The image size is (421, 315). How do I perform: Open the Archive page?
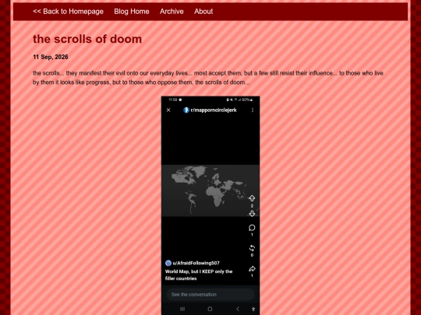pyautogui.click(x=172, y=12)
